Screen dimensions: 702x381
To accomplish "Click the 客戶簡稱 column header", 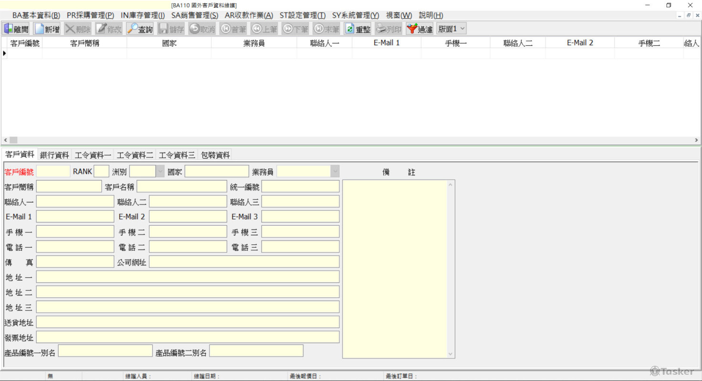I will (84, 43).
